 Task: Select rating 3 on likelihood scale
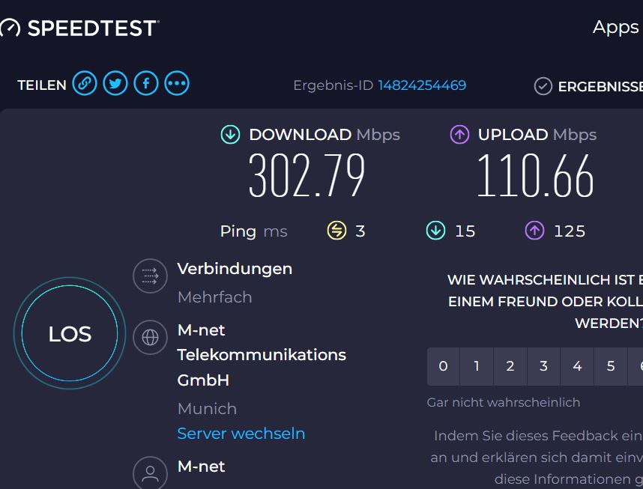click(544, 366)
